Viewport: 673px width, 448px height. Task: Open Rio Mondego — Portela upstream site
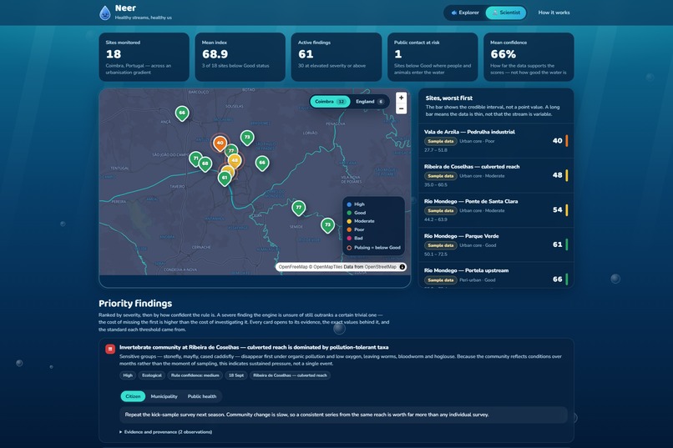click(496, 274)
